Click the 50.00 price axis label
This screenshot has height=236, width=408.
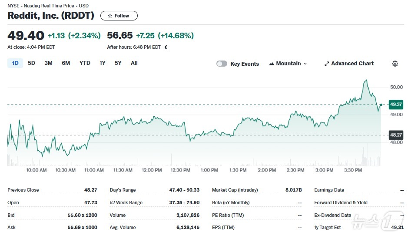point(396,87)
